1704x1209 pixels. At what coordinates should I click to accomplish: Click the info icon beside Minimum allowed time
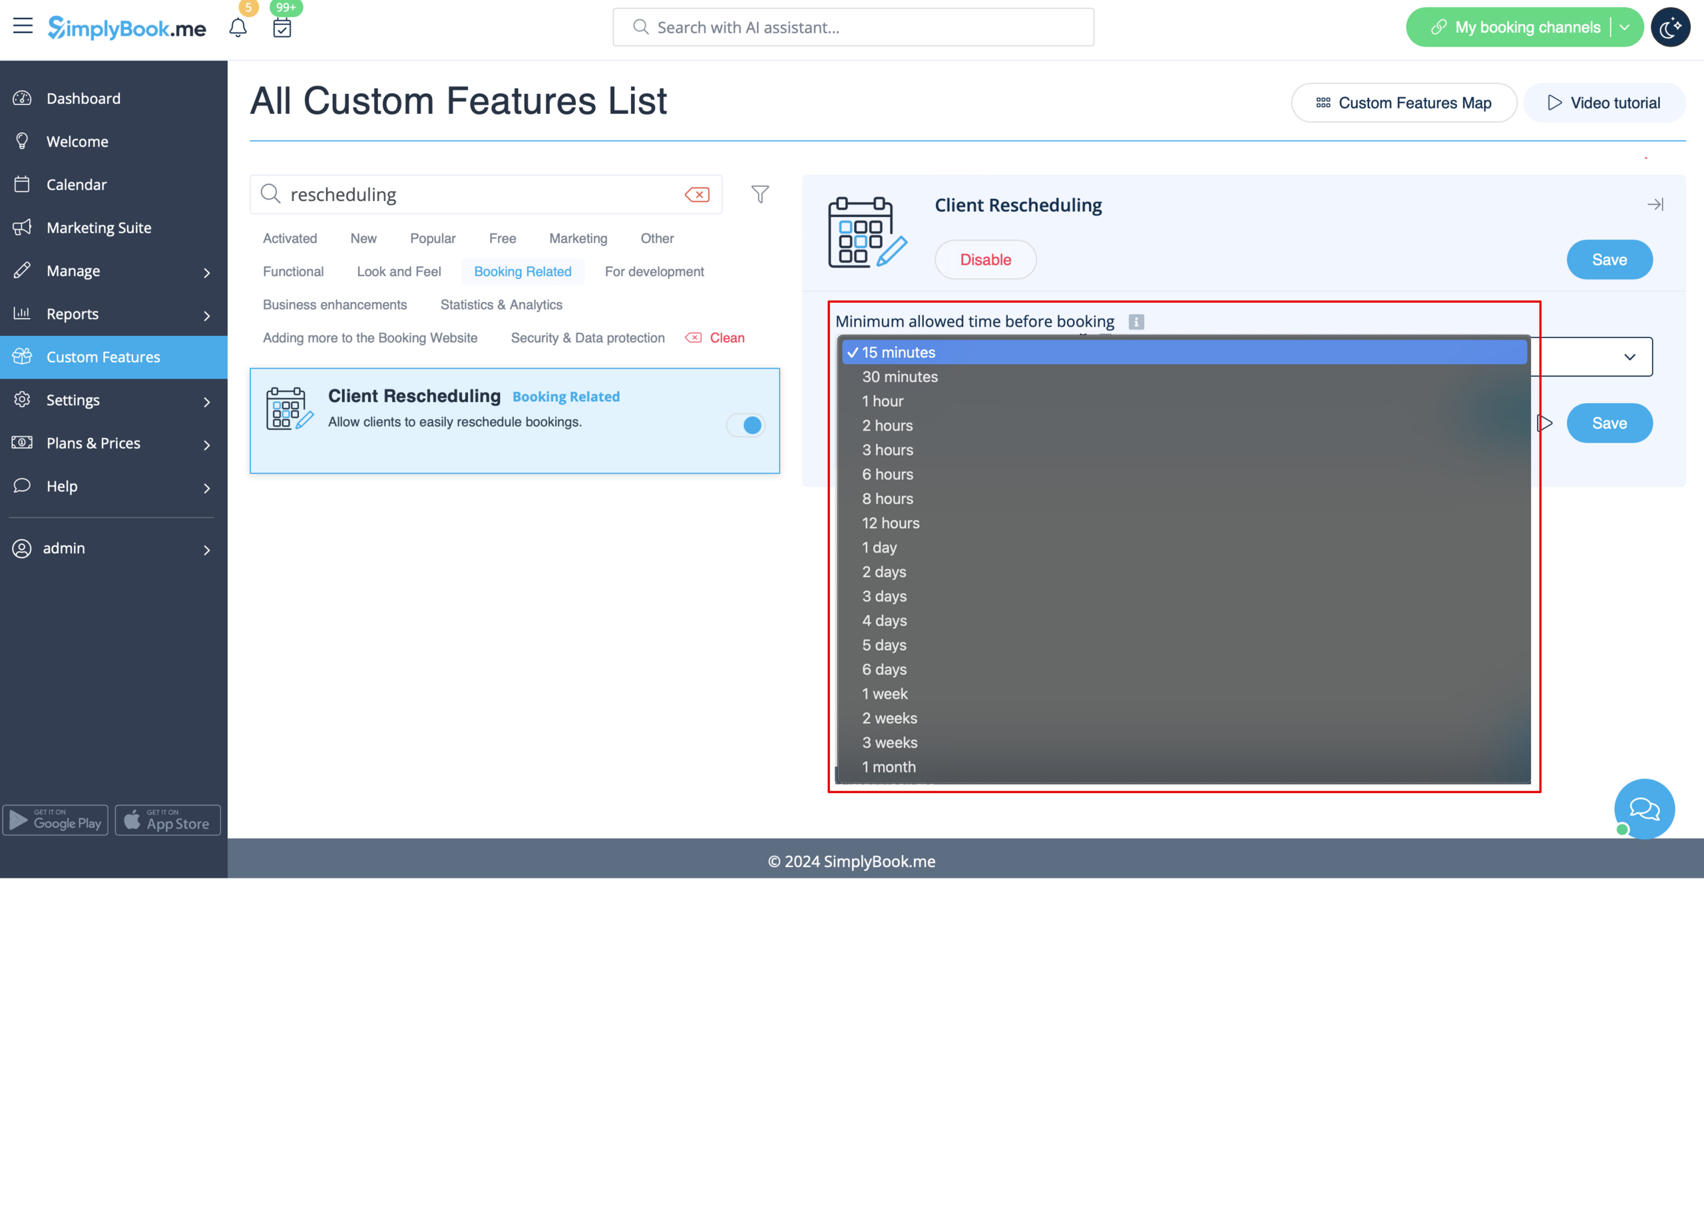click(x=1136, y=321)
